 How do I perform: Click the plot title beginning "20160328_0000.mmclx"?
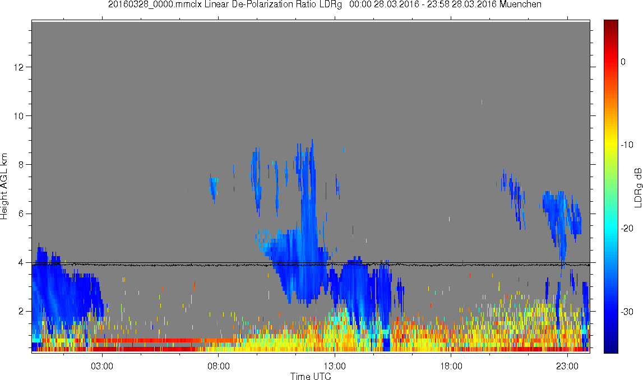(x=325, y=4)
